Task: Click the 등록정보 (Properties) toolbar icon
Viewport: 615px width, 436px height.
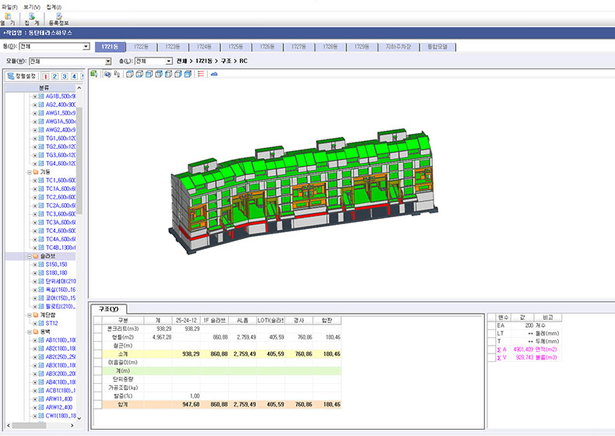Action: (59, 19)
